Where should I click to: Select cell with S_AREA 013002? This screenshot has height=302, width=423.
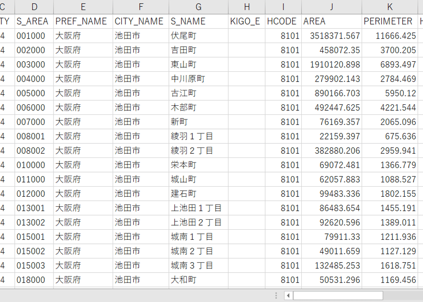click(34, 222)
